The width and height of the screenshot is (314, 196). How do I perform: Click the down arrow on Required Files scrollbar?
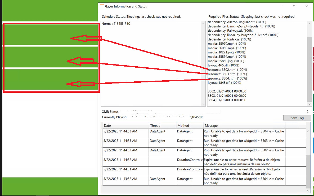[309, 104]
